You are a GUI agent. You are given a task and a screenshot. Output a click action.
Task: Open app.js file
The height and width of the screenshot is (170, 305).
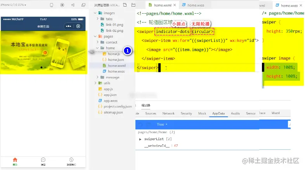tap(108, 89)
